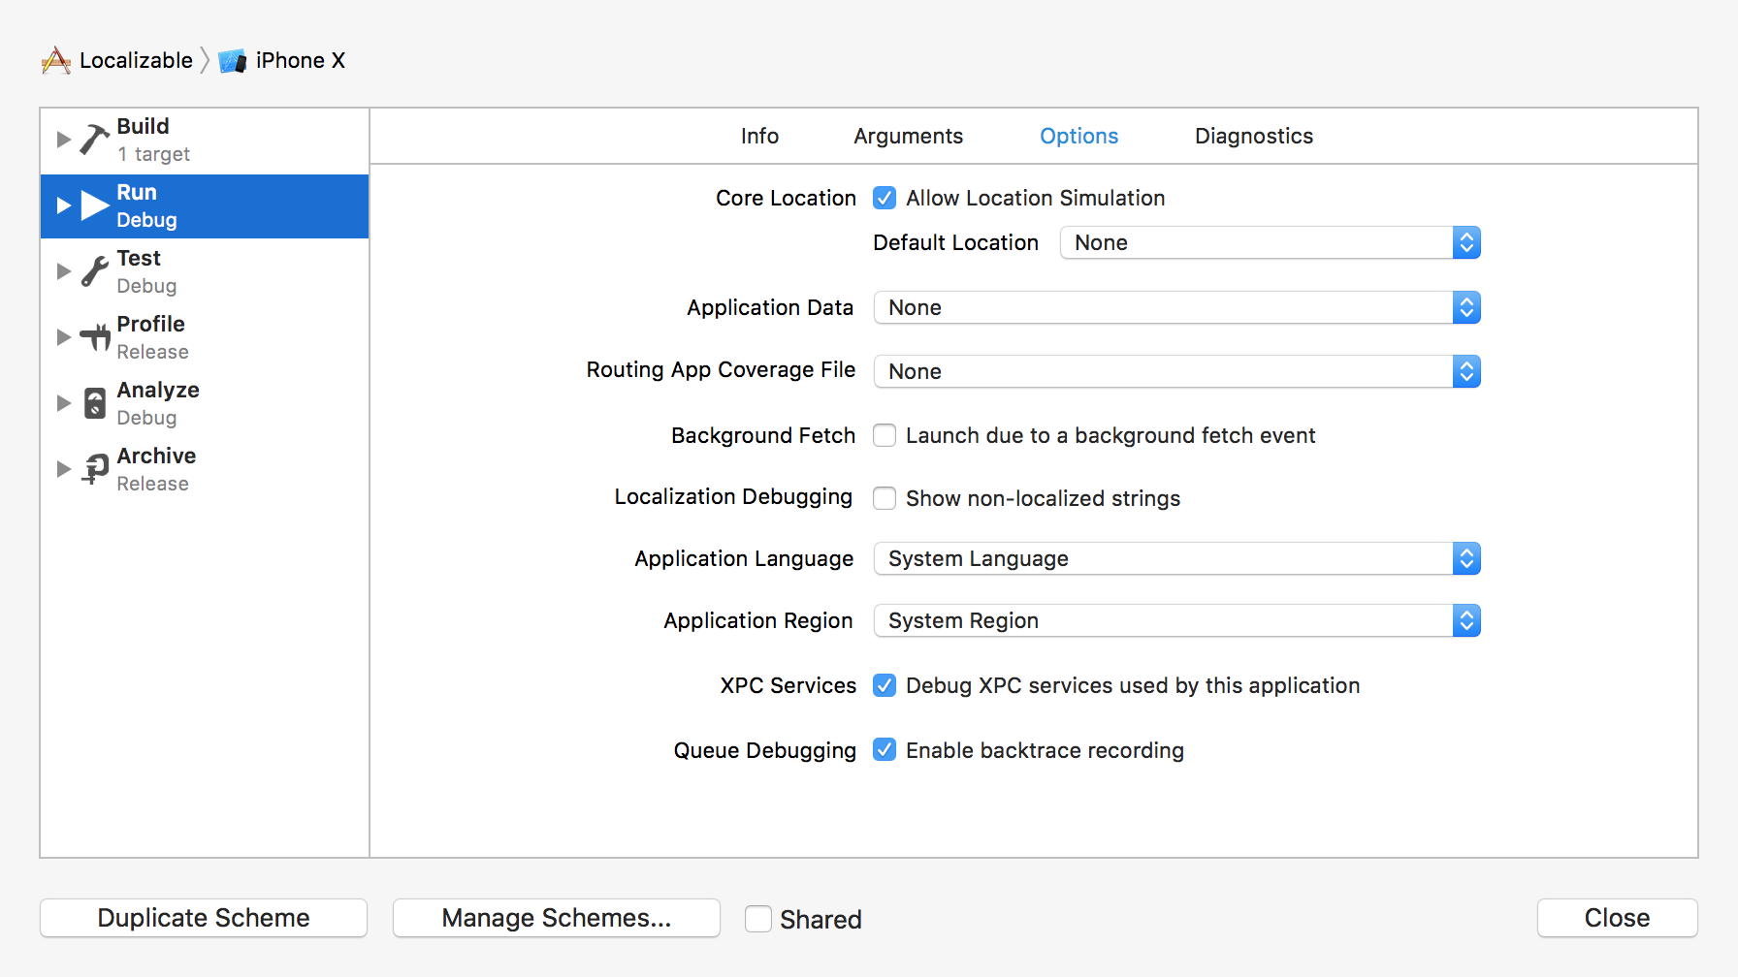Enable launch due to background fetch event
Image resolution: width=1738 pixels, height=977 pixels.
tap(885, 436)
